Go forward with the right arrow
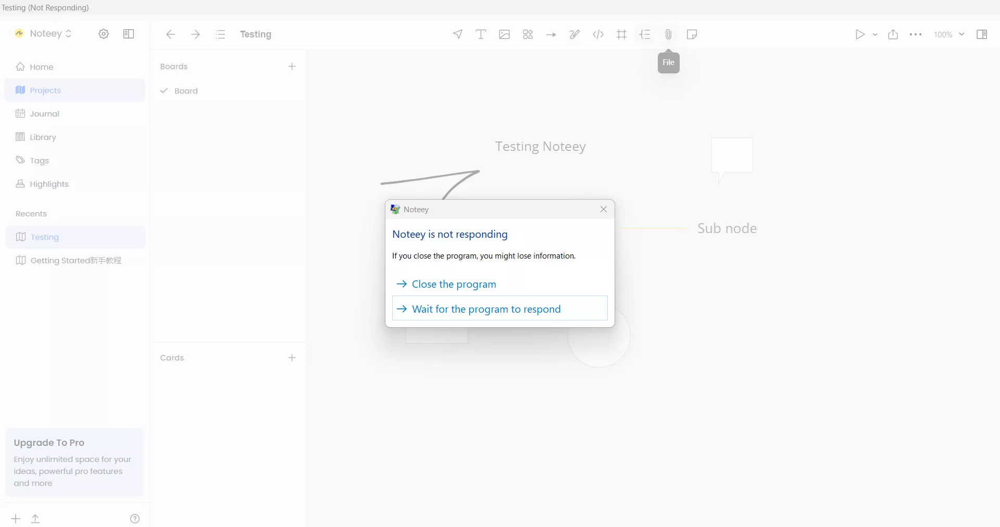Viewport: 1000px width, 527px height. pyautogui.click(x=195, y=34)
